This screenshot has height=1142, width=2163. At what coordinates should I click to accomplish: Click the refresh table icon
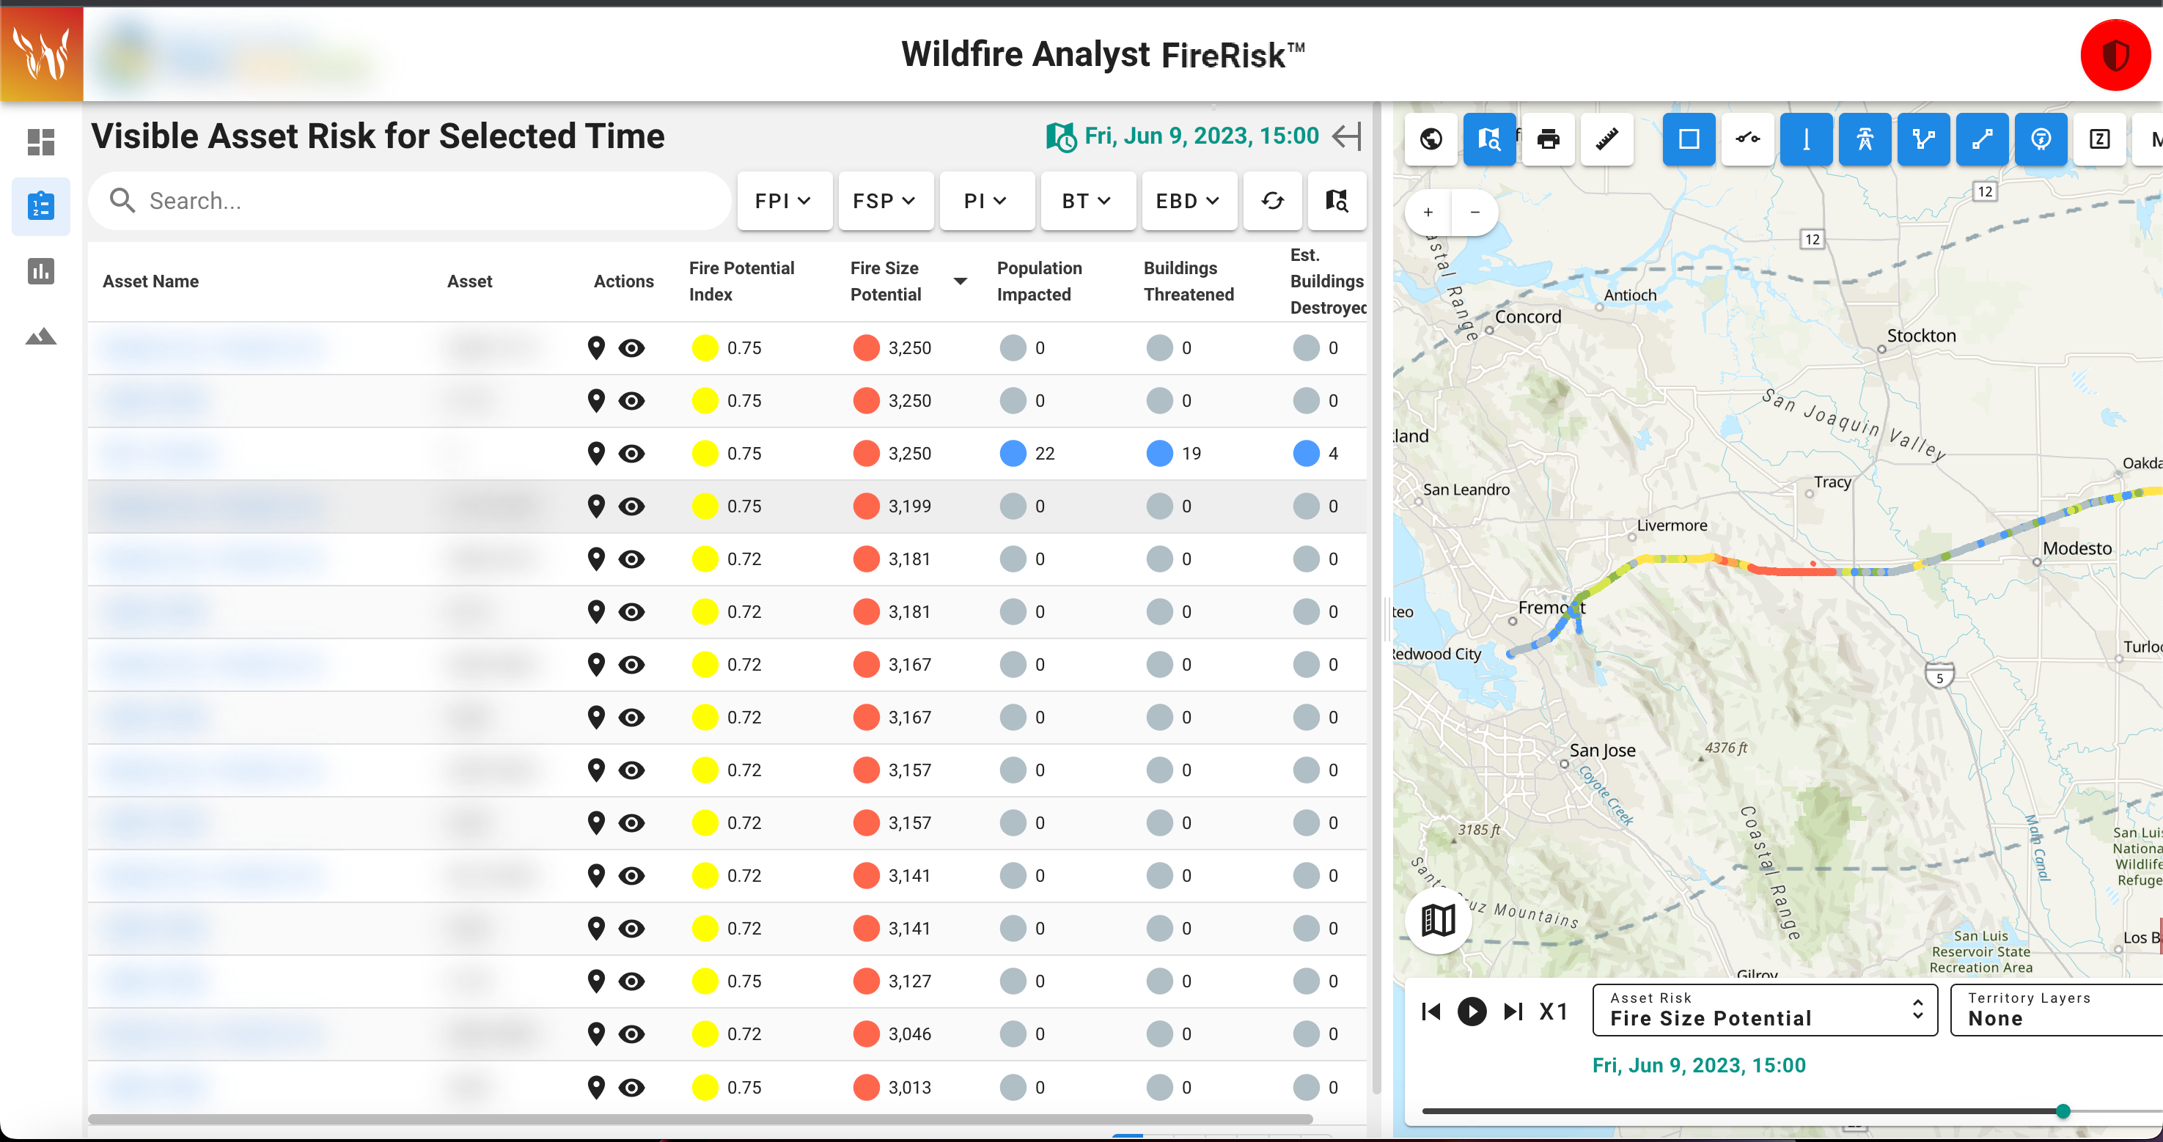pos(1272,201)
